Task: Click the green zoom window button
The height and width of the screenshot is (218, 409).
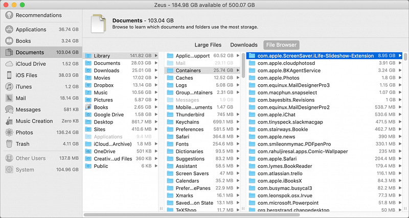Action: [22, 5]
